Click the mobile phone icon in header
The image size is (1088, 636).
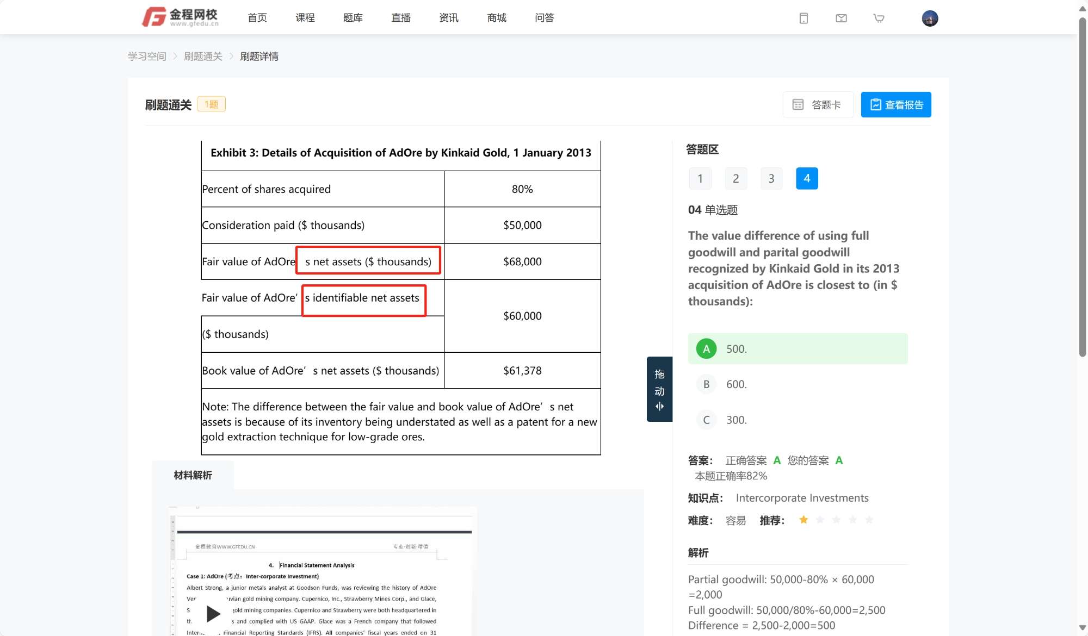click(803, 18)
